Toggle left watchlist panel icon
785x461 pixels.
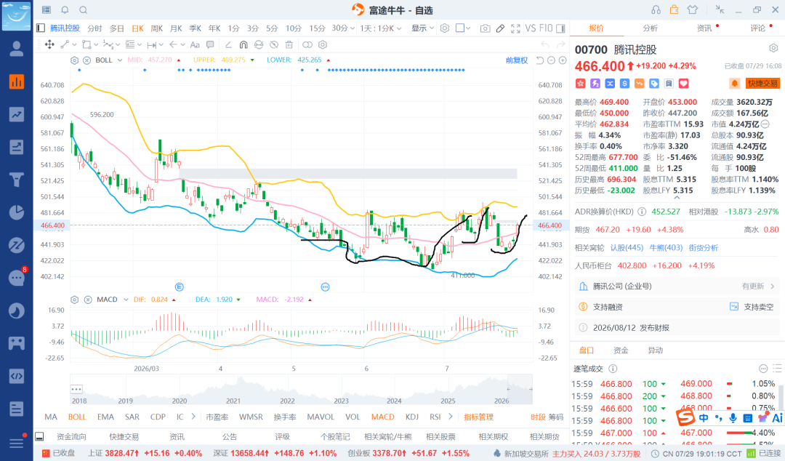[41, 28]
